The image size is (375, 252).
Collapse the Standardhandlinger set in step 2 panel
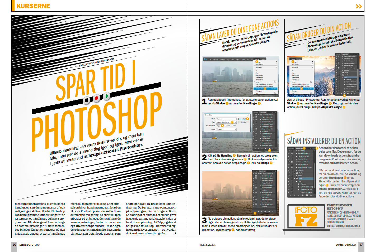[259, 115]
